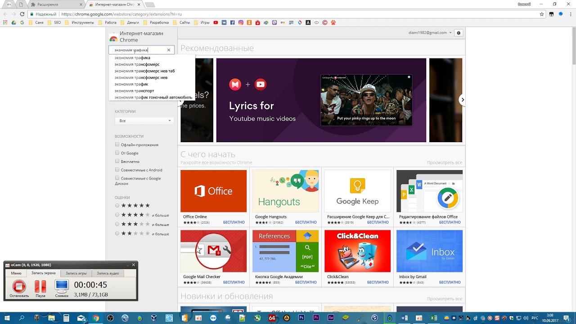Open the Chrome Web Store settings gear
This screenshot has width=576, height=324.
pos(459,33)
